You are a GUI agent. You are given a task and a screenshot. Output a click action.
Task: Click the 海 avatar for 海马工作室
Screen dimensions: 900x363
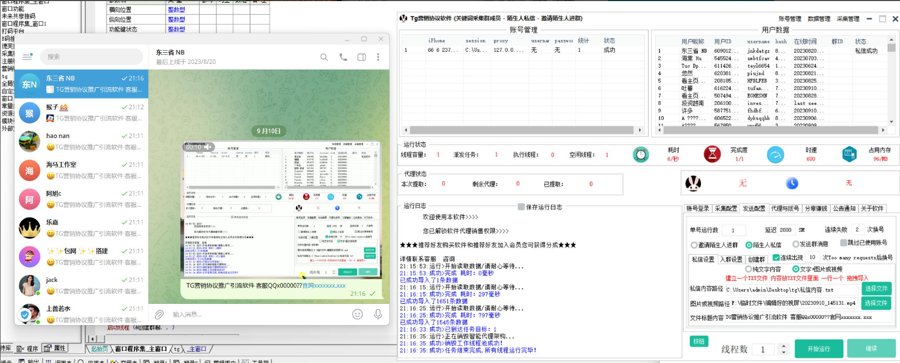(x=29, y=171)
